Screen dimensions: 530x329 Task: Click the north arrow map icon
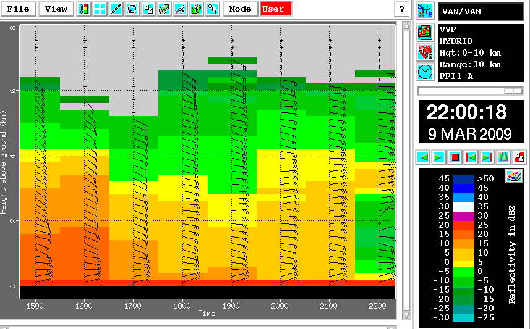[196, 9]
